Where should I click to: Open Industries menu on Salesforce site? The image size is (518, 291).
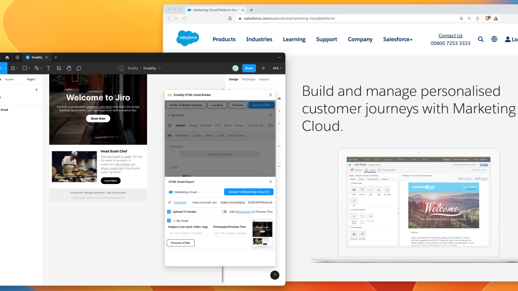coord(259,39)
